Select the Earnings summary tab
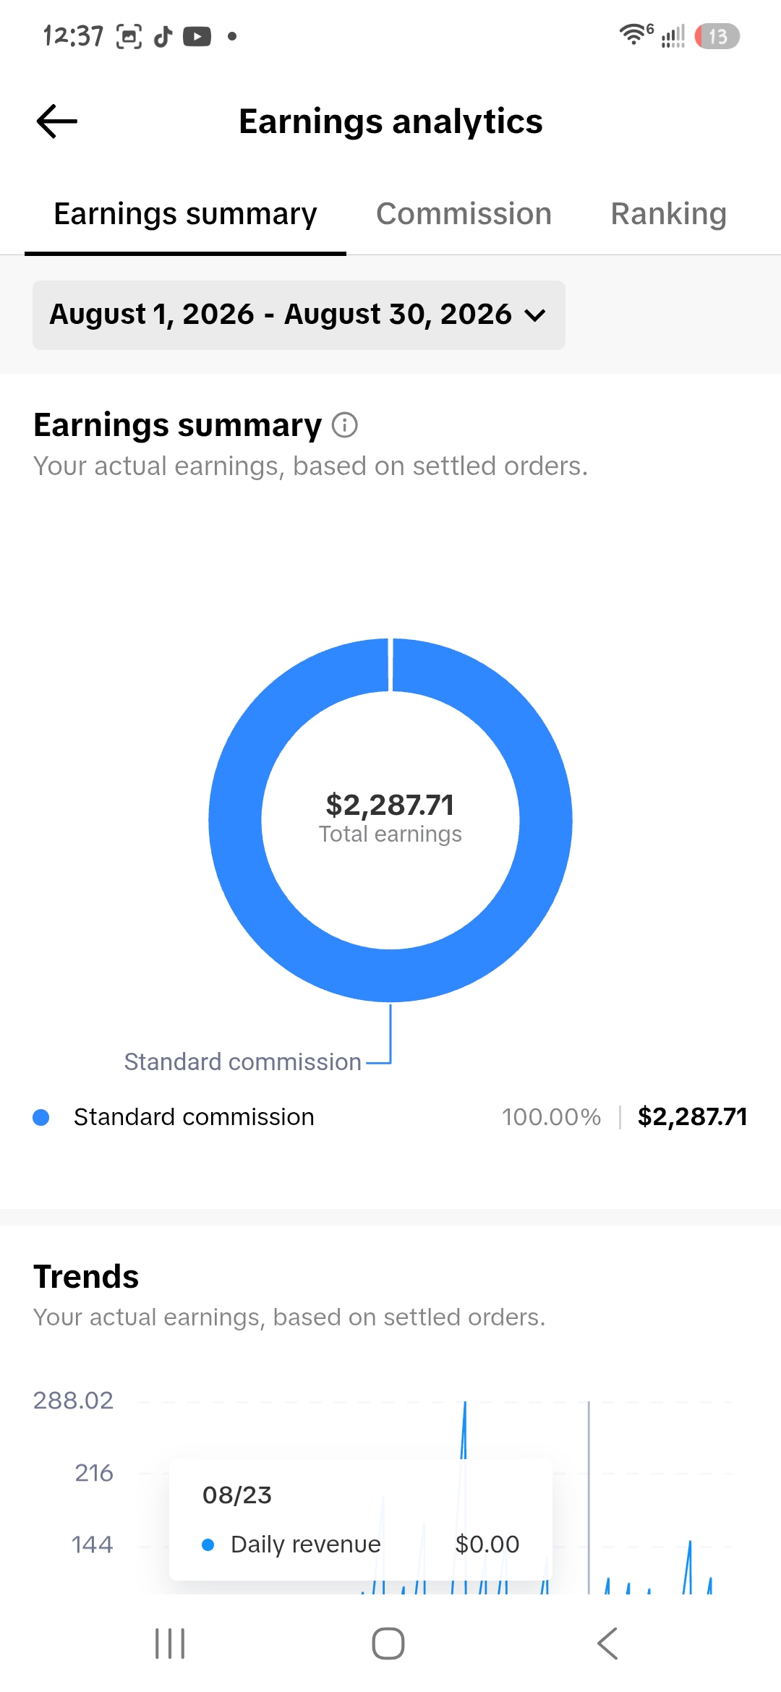781x1692 pixels. (x=185, y=214)
